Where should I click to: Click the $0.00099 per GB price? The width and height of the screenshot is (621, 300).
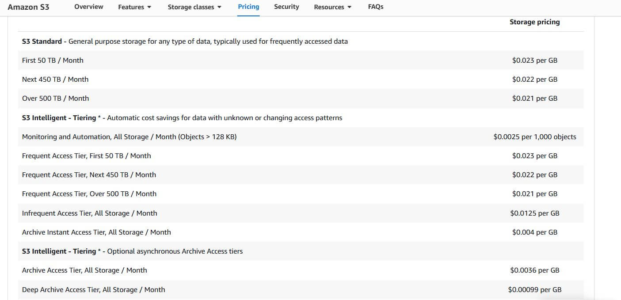(534, 290)
